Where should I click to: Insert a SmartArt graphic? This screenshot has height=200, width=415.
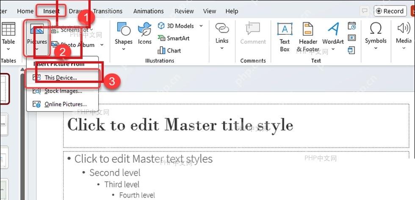(x=174, y=38)
